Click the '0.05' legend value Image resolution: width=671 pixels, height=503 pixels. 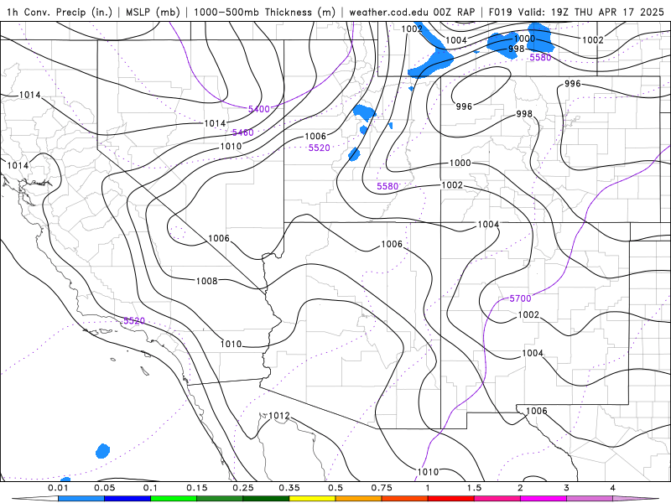[x=104, y=488]
